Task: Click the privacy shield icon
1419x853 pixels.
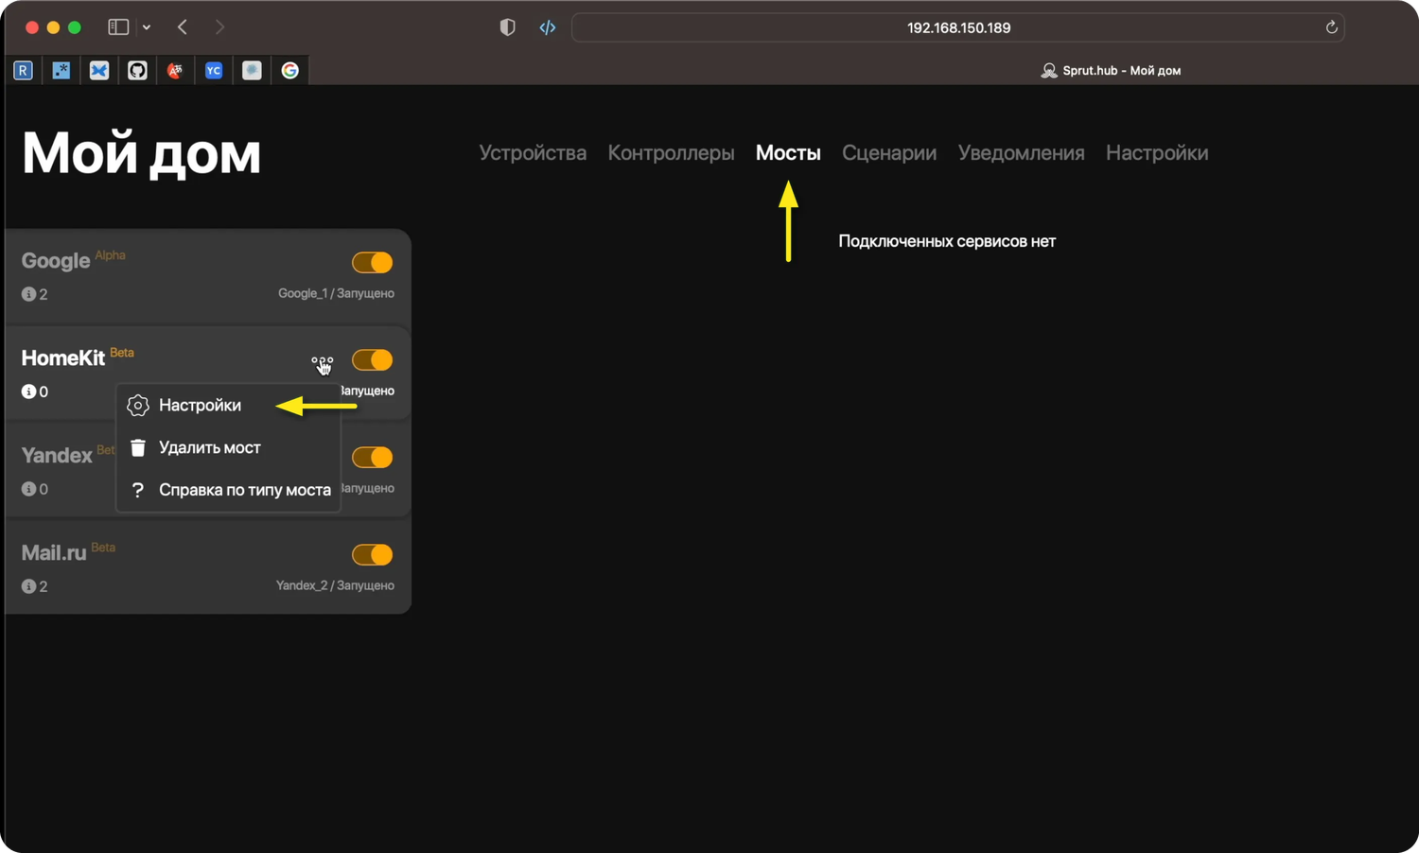Action: click(507, 27)
